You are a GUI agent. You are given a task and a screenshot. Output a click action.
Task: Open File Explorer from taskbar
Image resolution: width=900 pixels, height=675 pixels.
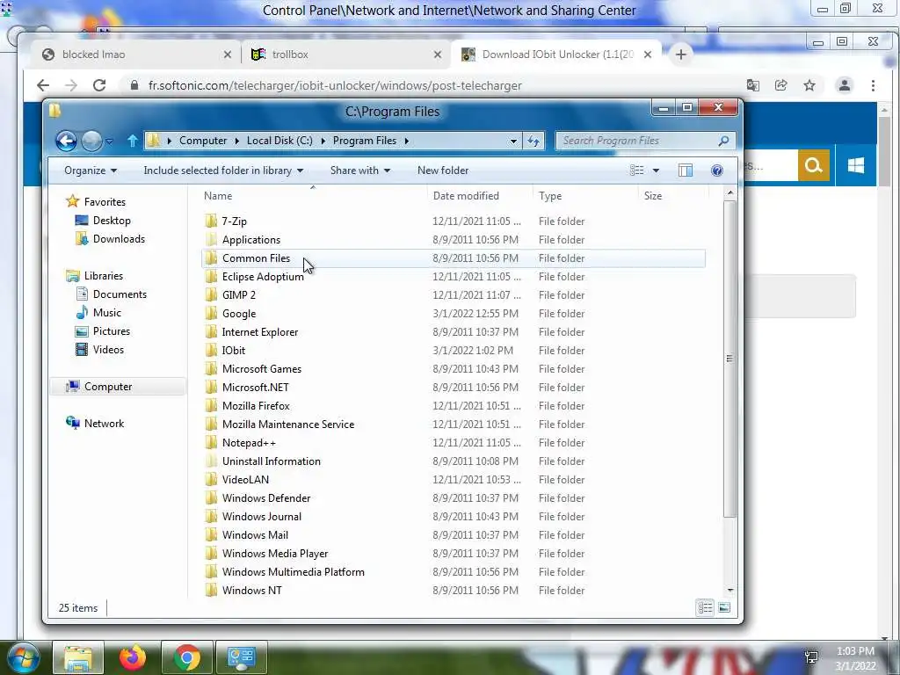tap(78, 657)
